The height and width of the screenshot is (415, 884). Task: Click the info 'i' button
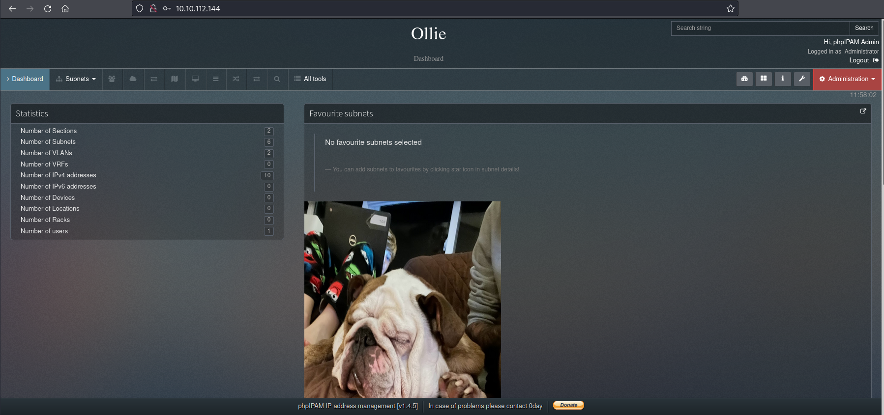783,79
